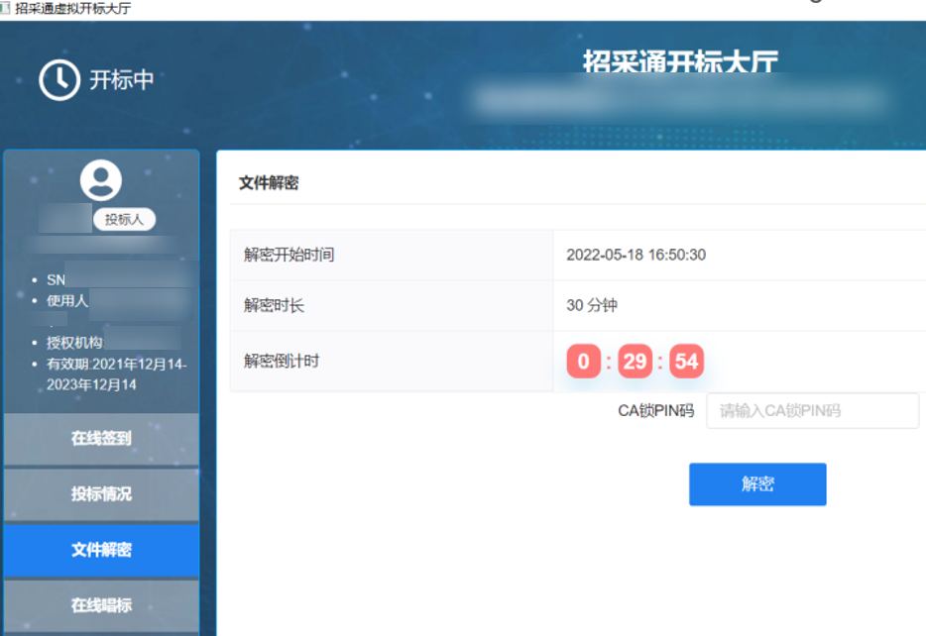Click the app icon in the title bar
The height and width of the screenshot is (636, 926).
(6, 8)
